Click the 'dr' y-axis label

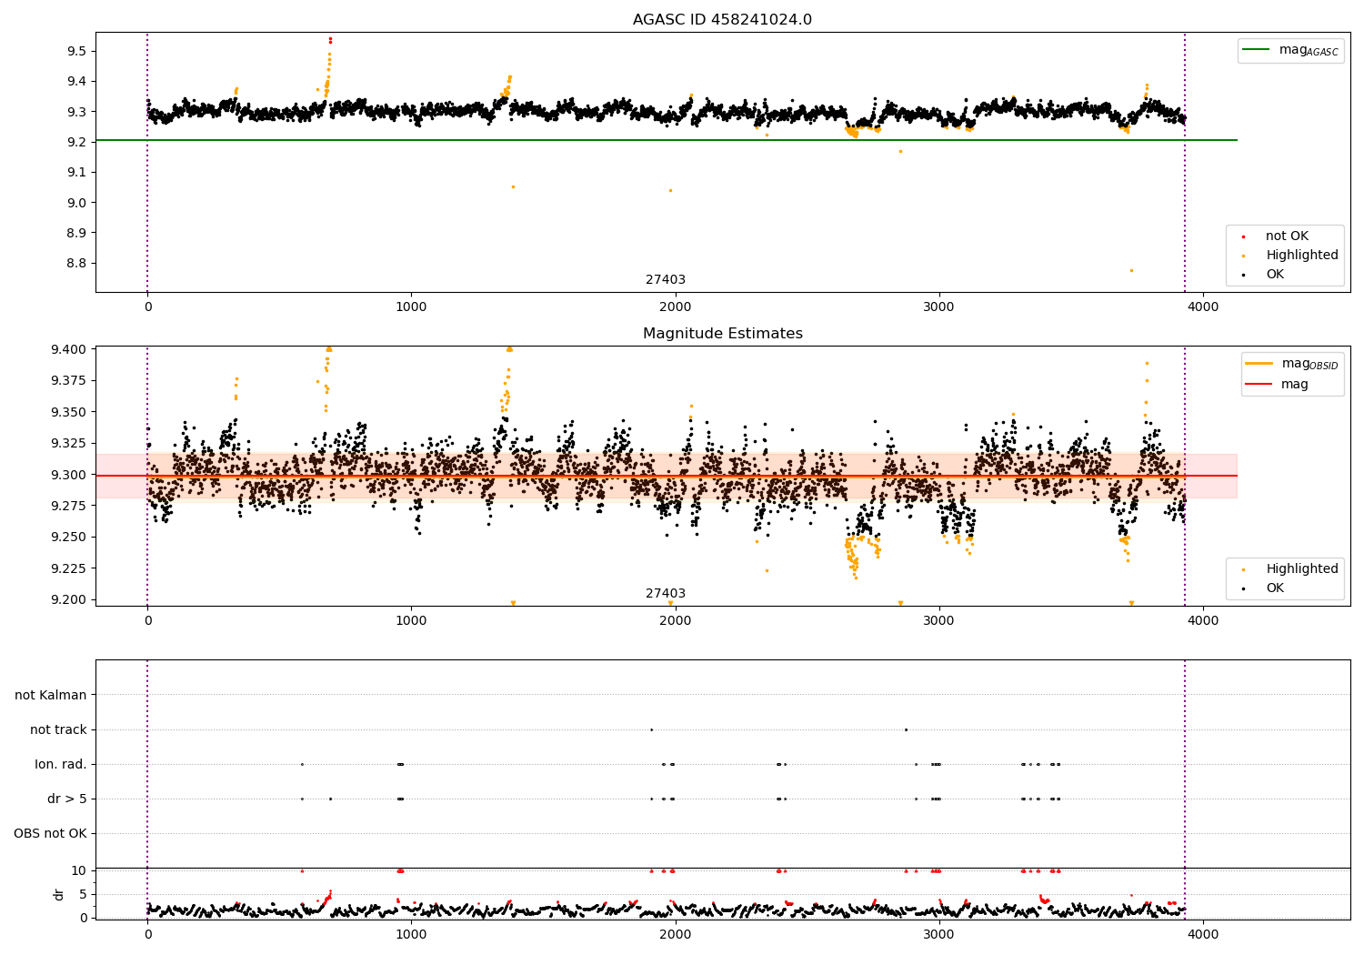59,894
